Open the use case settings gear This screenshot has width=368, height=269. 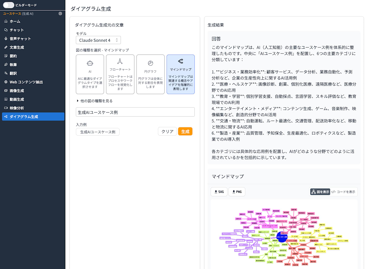(60, 13)
